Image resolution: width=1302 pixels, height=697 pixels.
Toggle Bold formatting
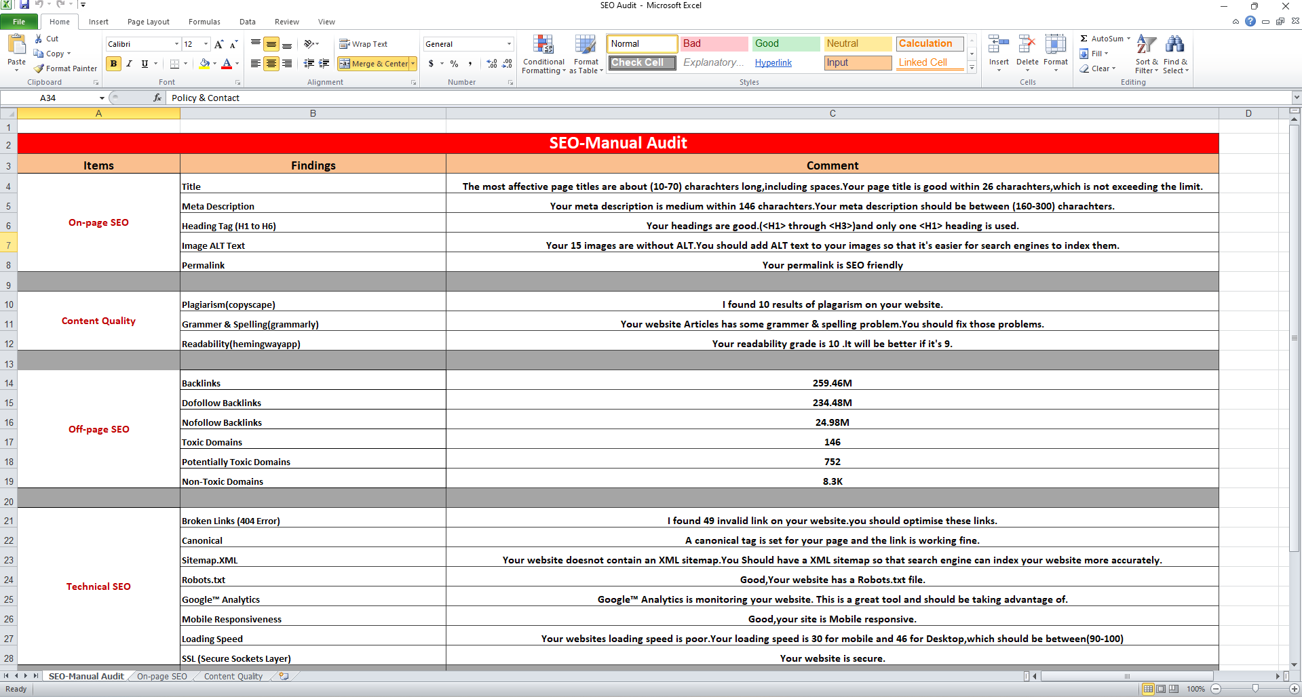(113, 64)
